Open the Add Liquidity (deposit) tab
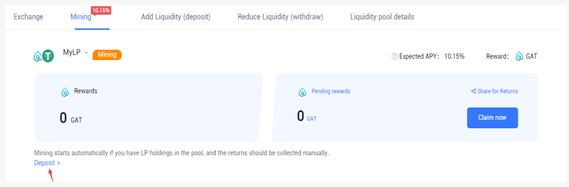Screen dimensions: 569x187 pyautogui.click(x=176, y=17)
